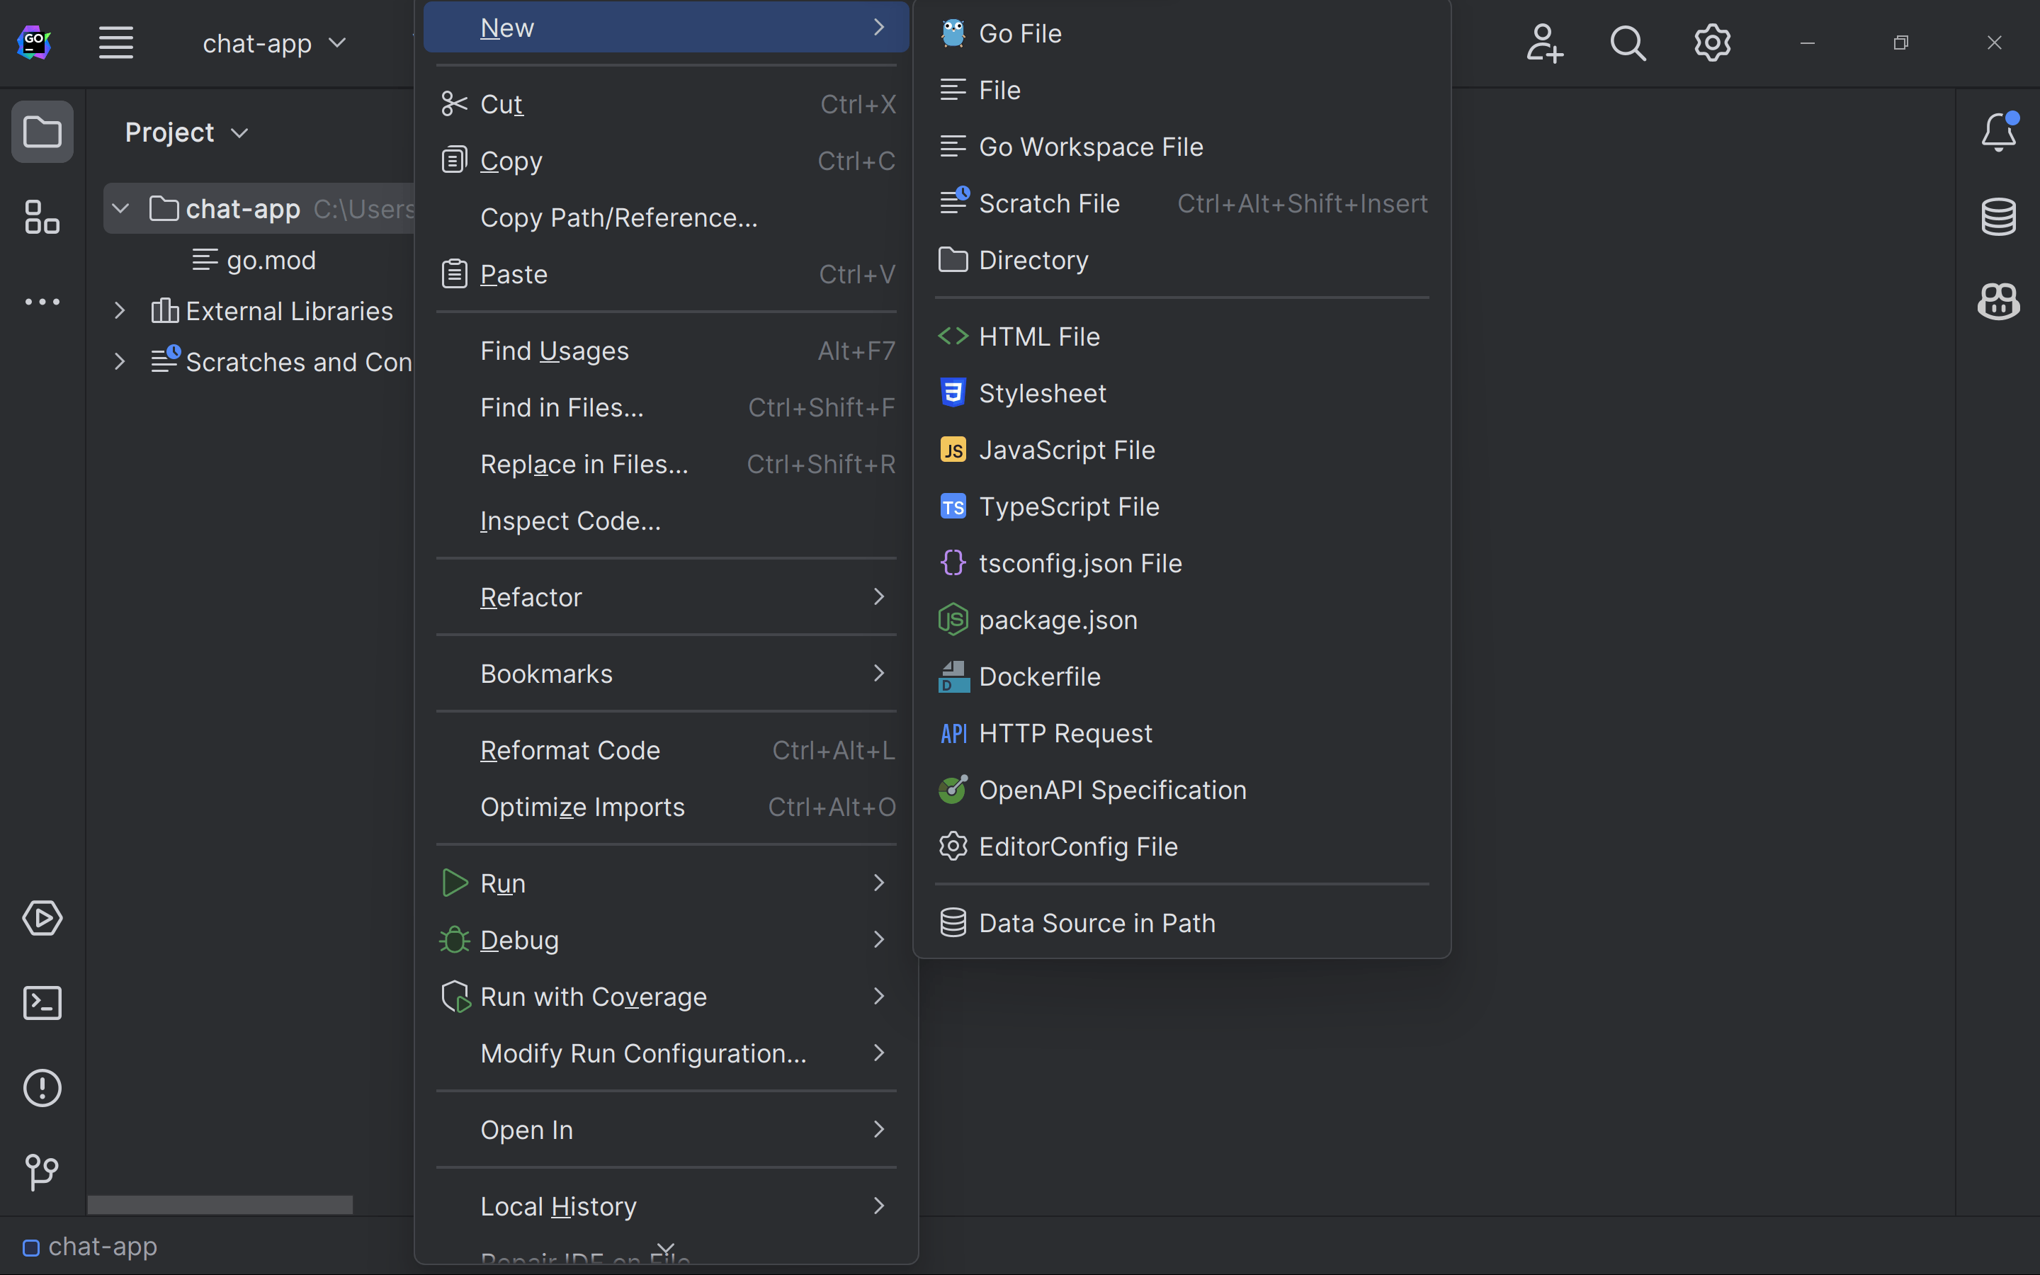Open the Terminal tool window
Viewport: 2040px width, 1275px height.
[x=41, y=1002]
